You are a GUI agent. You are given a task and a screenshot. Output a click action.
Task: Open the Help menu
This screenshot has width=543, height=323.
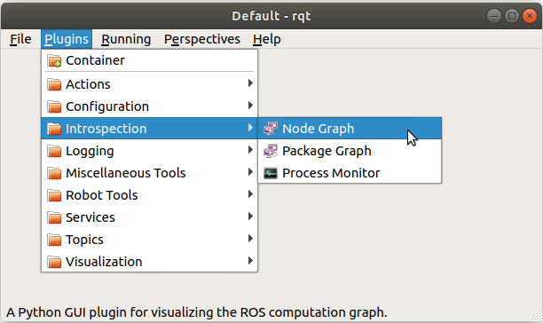(x=267, y=39)
